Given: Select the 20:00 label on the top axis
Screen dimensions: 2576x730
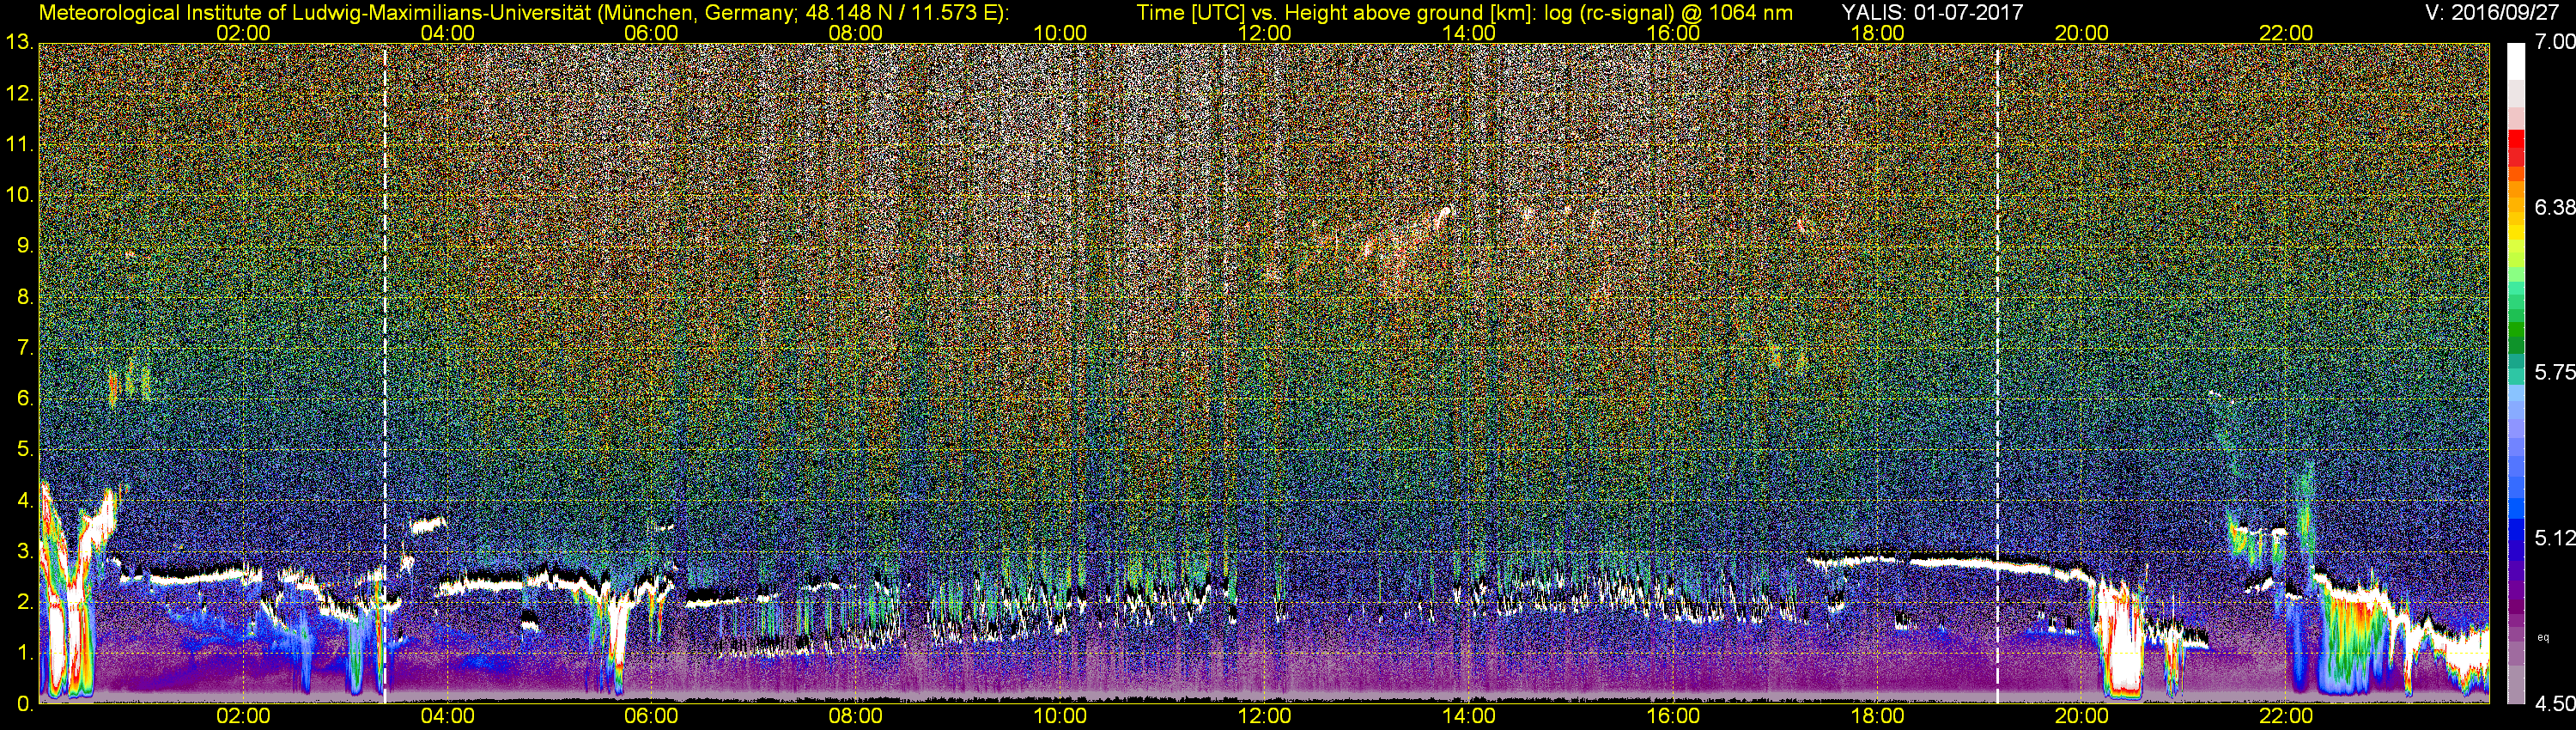Looking at the screenshot, I should [2082, 33].
